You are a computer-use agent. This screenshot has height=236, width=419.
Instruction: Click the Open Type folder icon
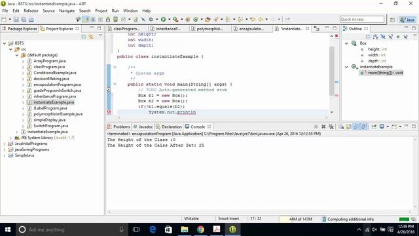[x=208, y=19]
